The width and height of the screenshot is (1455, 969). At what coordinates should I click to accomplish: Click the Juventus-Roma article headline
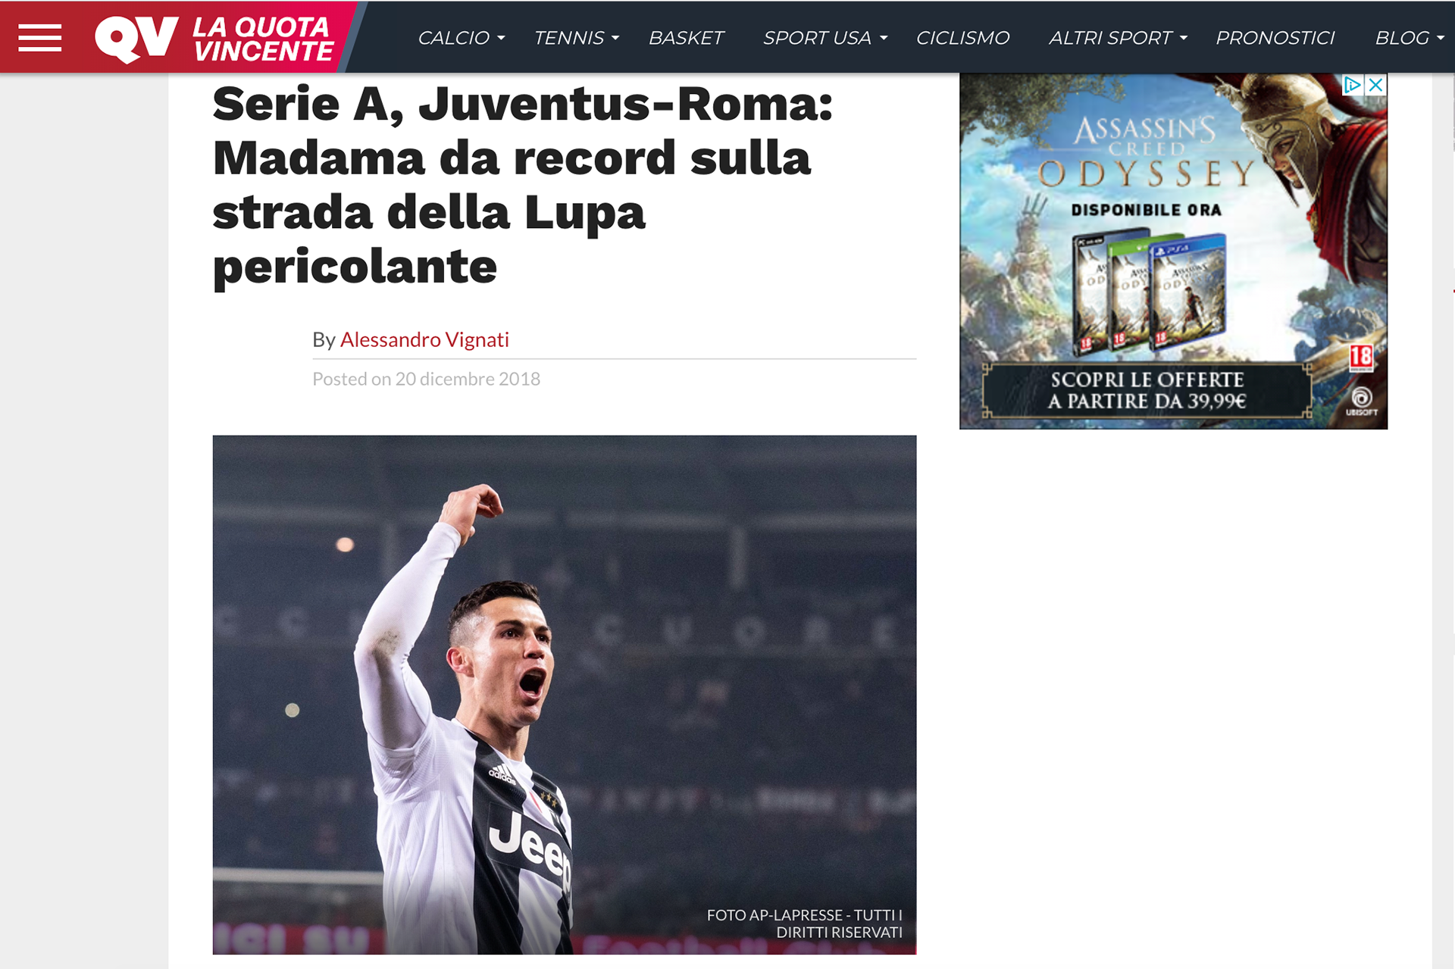point(522,185)
